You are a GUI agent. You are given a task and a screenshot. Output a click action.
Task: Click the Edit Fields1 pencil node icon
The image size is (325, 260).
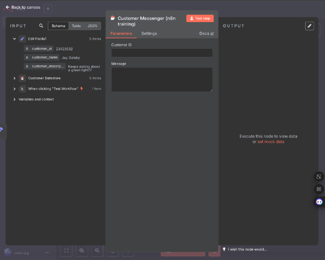(22, 38)
